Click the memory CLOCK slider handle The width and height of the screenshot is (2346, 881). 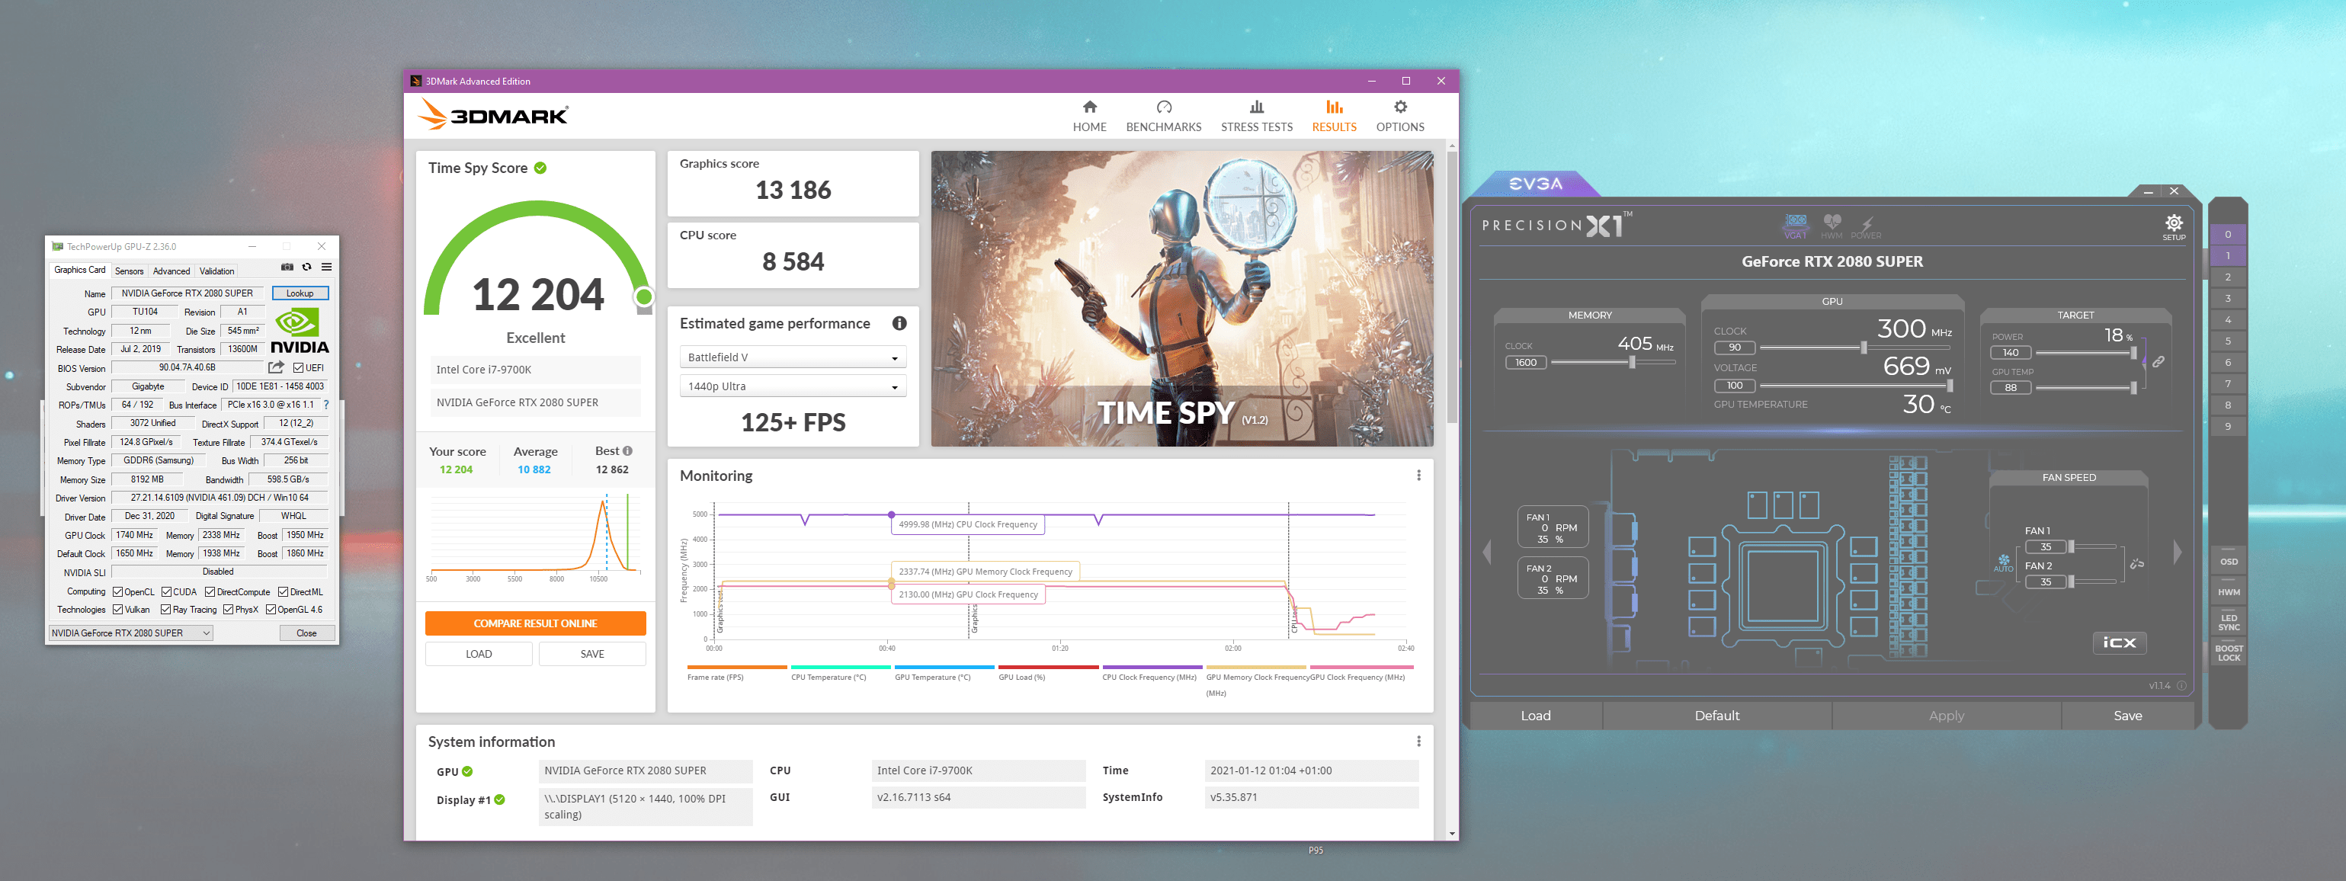coord(1632,362)
